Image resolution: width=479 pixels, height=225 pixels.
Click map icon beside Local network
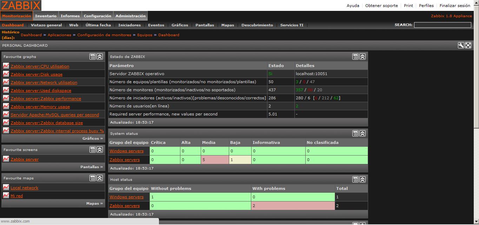tap(6, 187)
